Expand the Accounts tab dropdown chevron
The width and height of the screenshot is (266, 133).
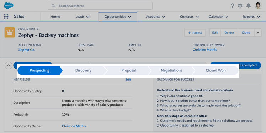coord(164,17)
